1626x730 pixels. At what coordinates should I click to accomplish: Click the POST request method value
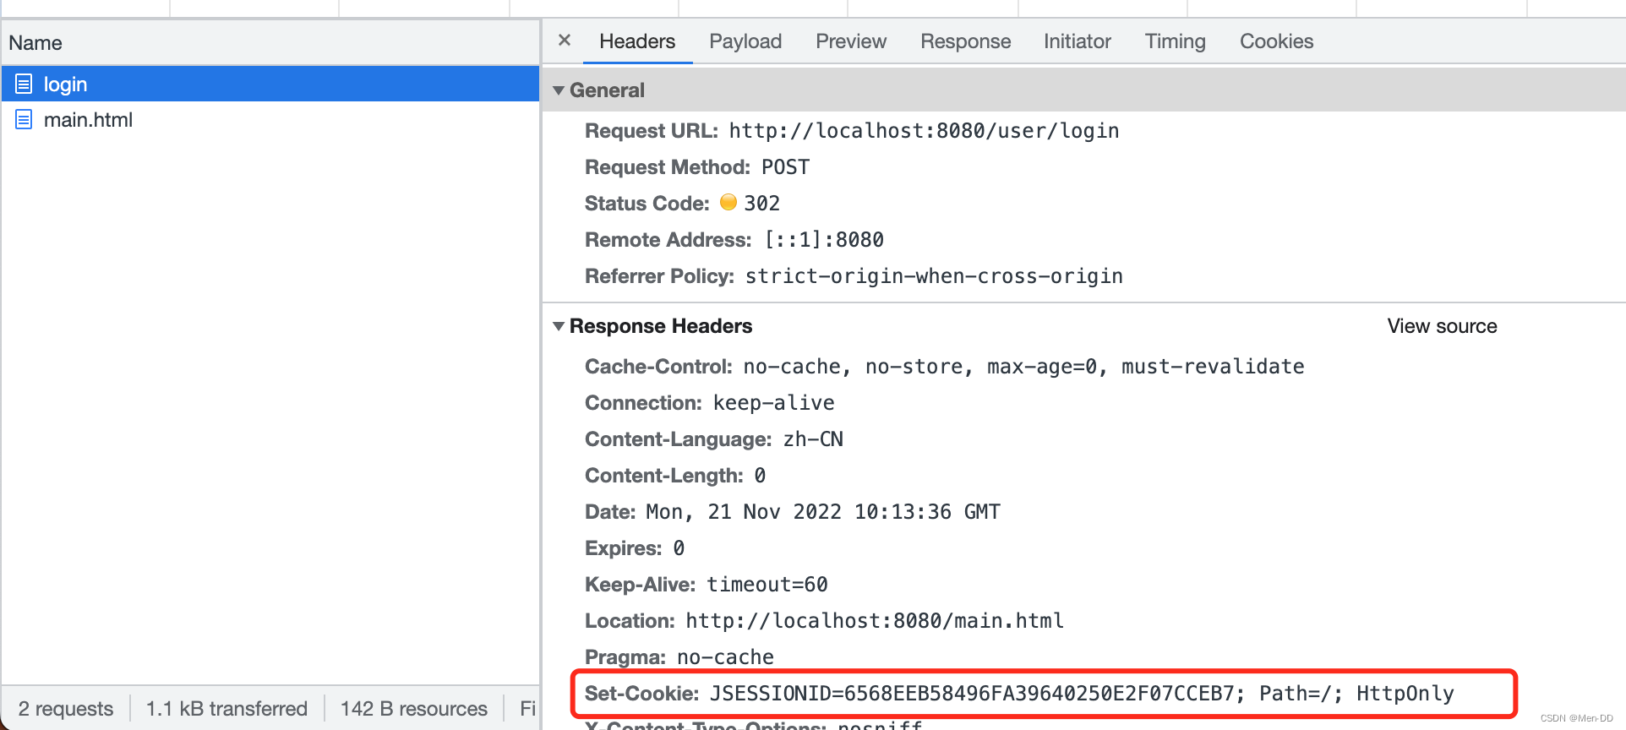785,167
